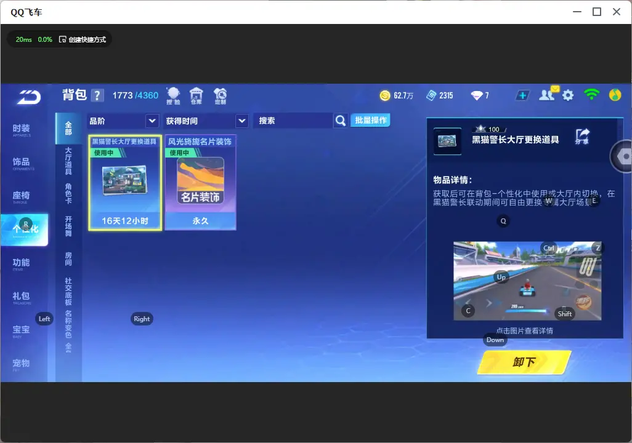
Task: Click the 20ms latency indicator
Action: click(x=24, y=39)
